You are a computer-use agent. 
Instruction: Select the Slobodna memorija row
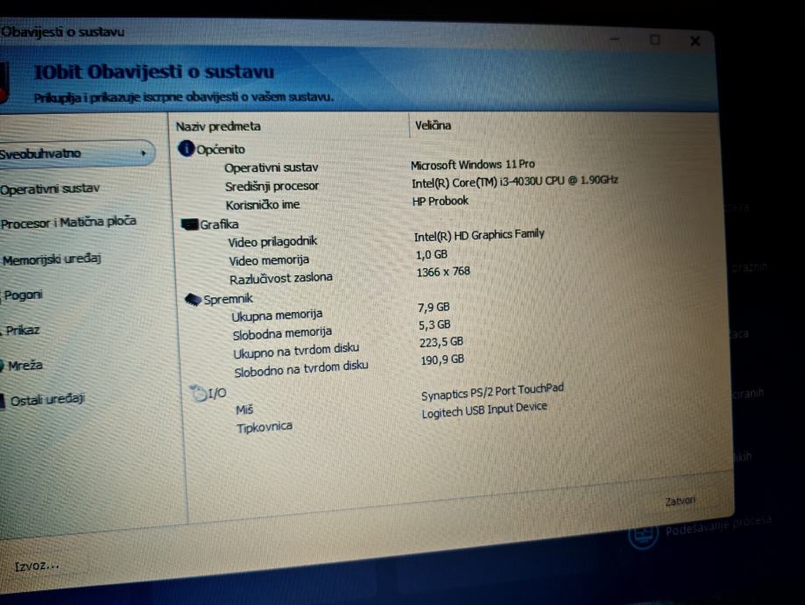coord(282,333)
